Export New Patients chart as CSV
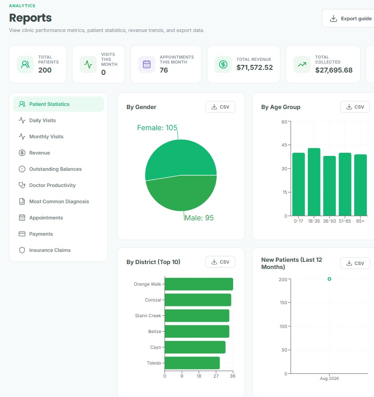374x397 pixels. click(355, 263)
